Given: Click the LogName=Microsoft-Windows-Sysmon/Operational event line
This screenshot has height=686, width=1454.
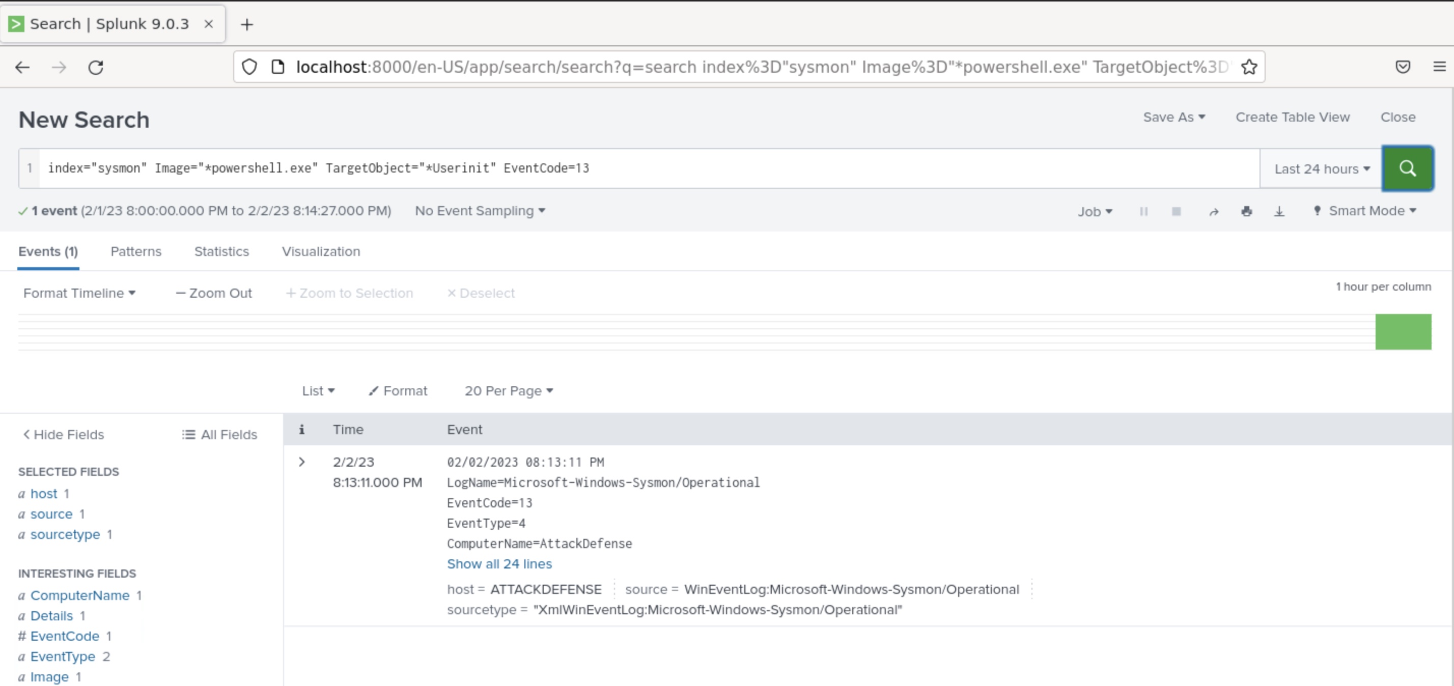Looking at the screenshot, I should coord(603,483).
